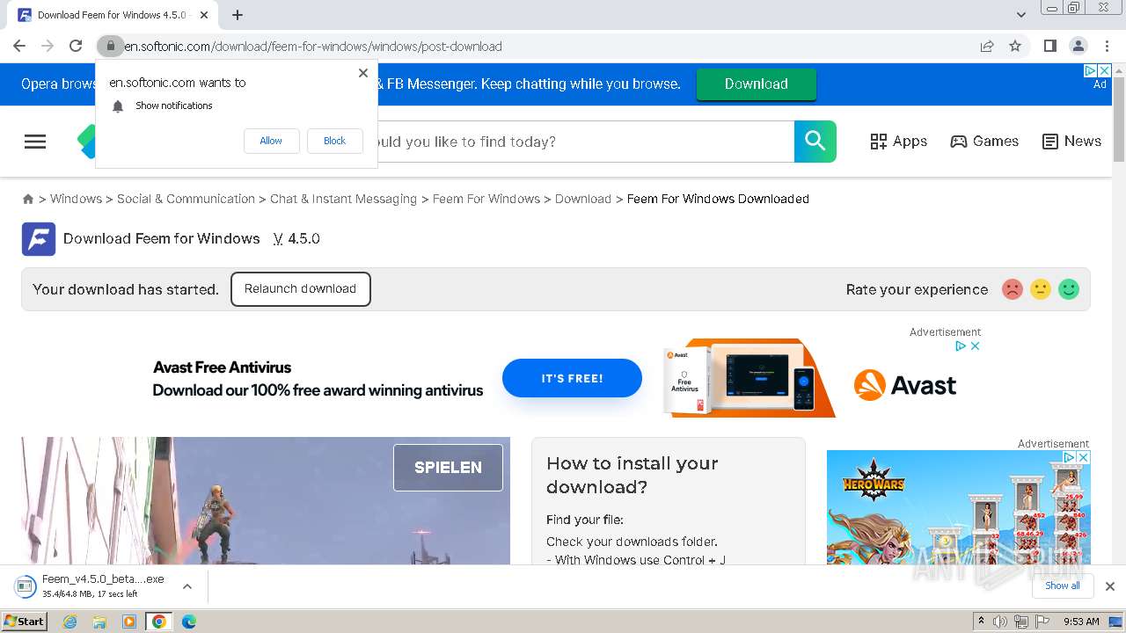This screenshot has height=633, width=1126.
Task: Open the Hero Wars advertisement
Action: (x=958, y=507)
